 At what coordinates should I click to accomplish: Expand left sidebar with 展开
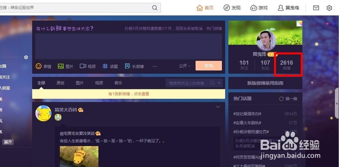pyautogui.click(x=8, y=142)
